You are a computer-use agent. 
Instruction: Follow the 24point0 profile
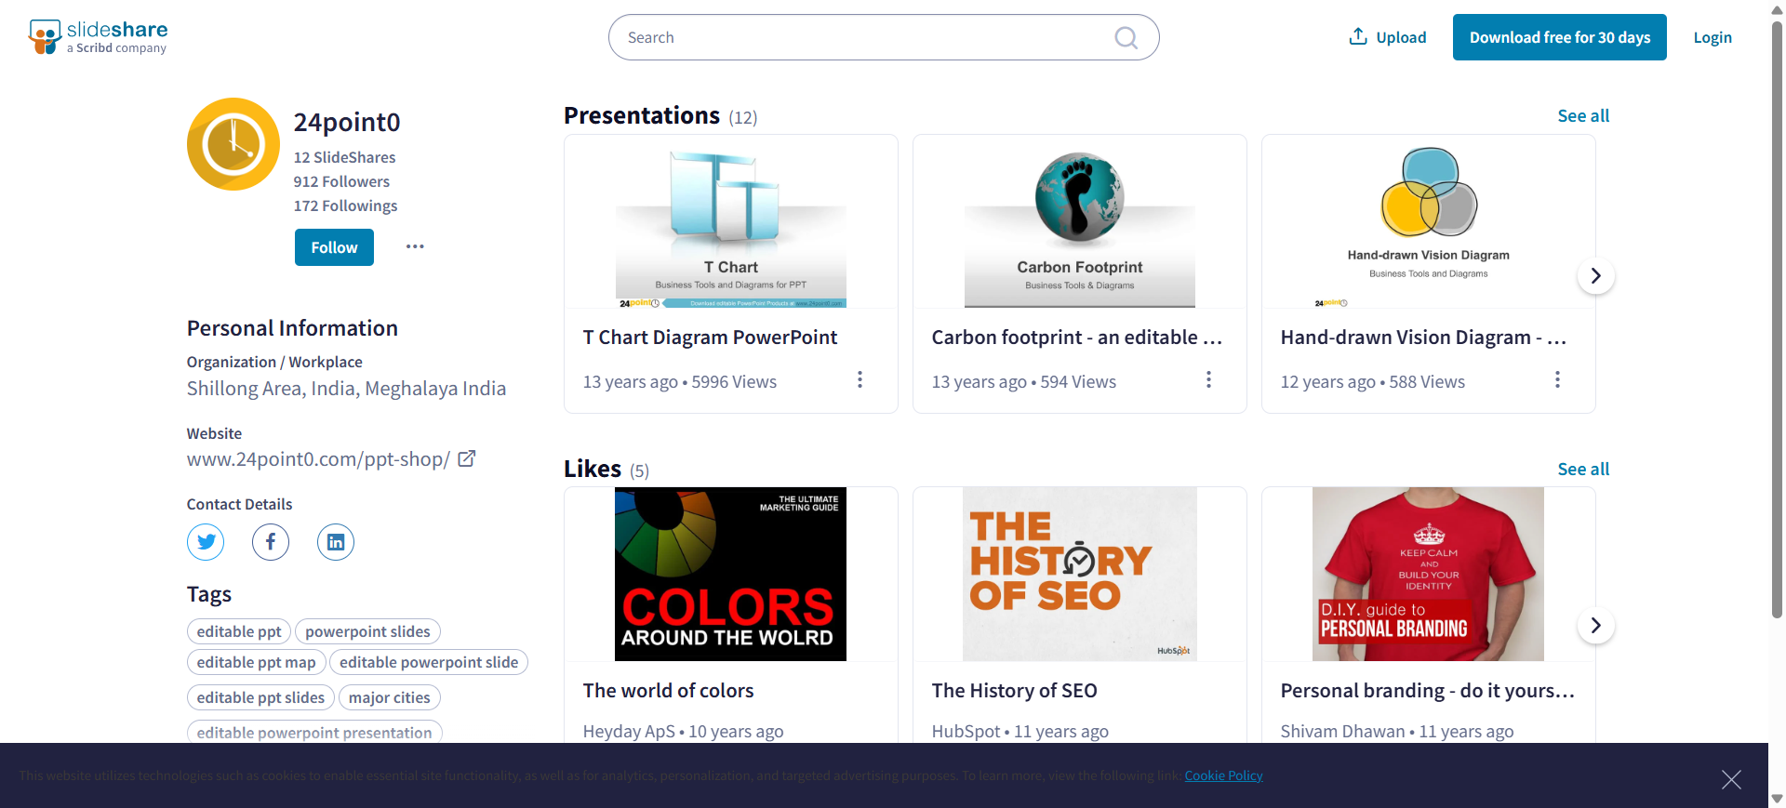click(334, 247)
